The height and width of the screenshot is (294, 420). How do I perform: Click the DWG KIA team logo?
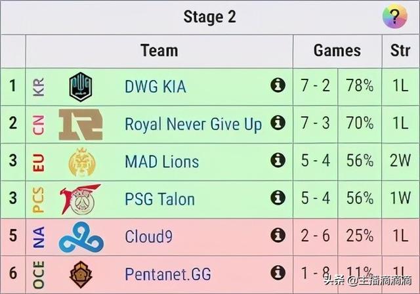coord(81,87)
